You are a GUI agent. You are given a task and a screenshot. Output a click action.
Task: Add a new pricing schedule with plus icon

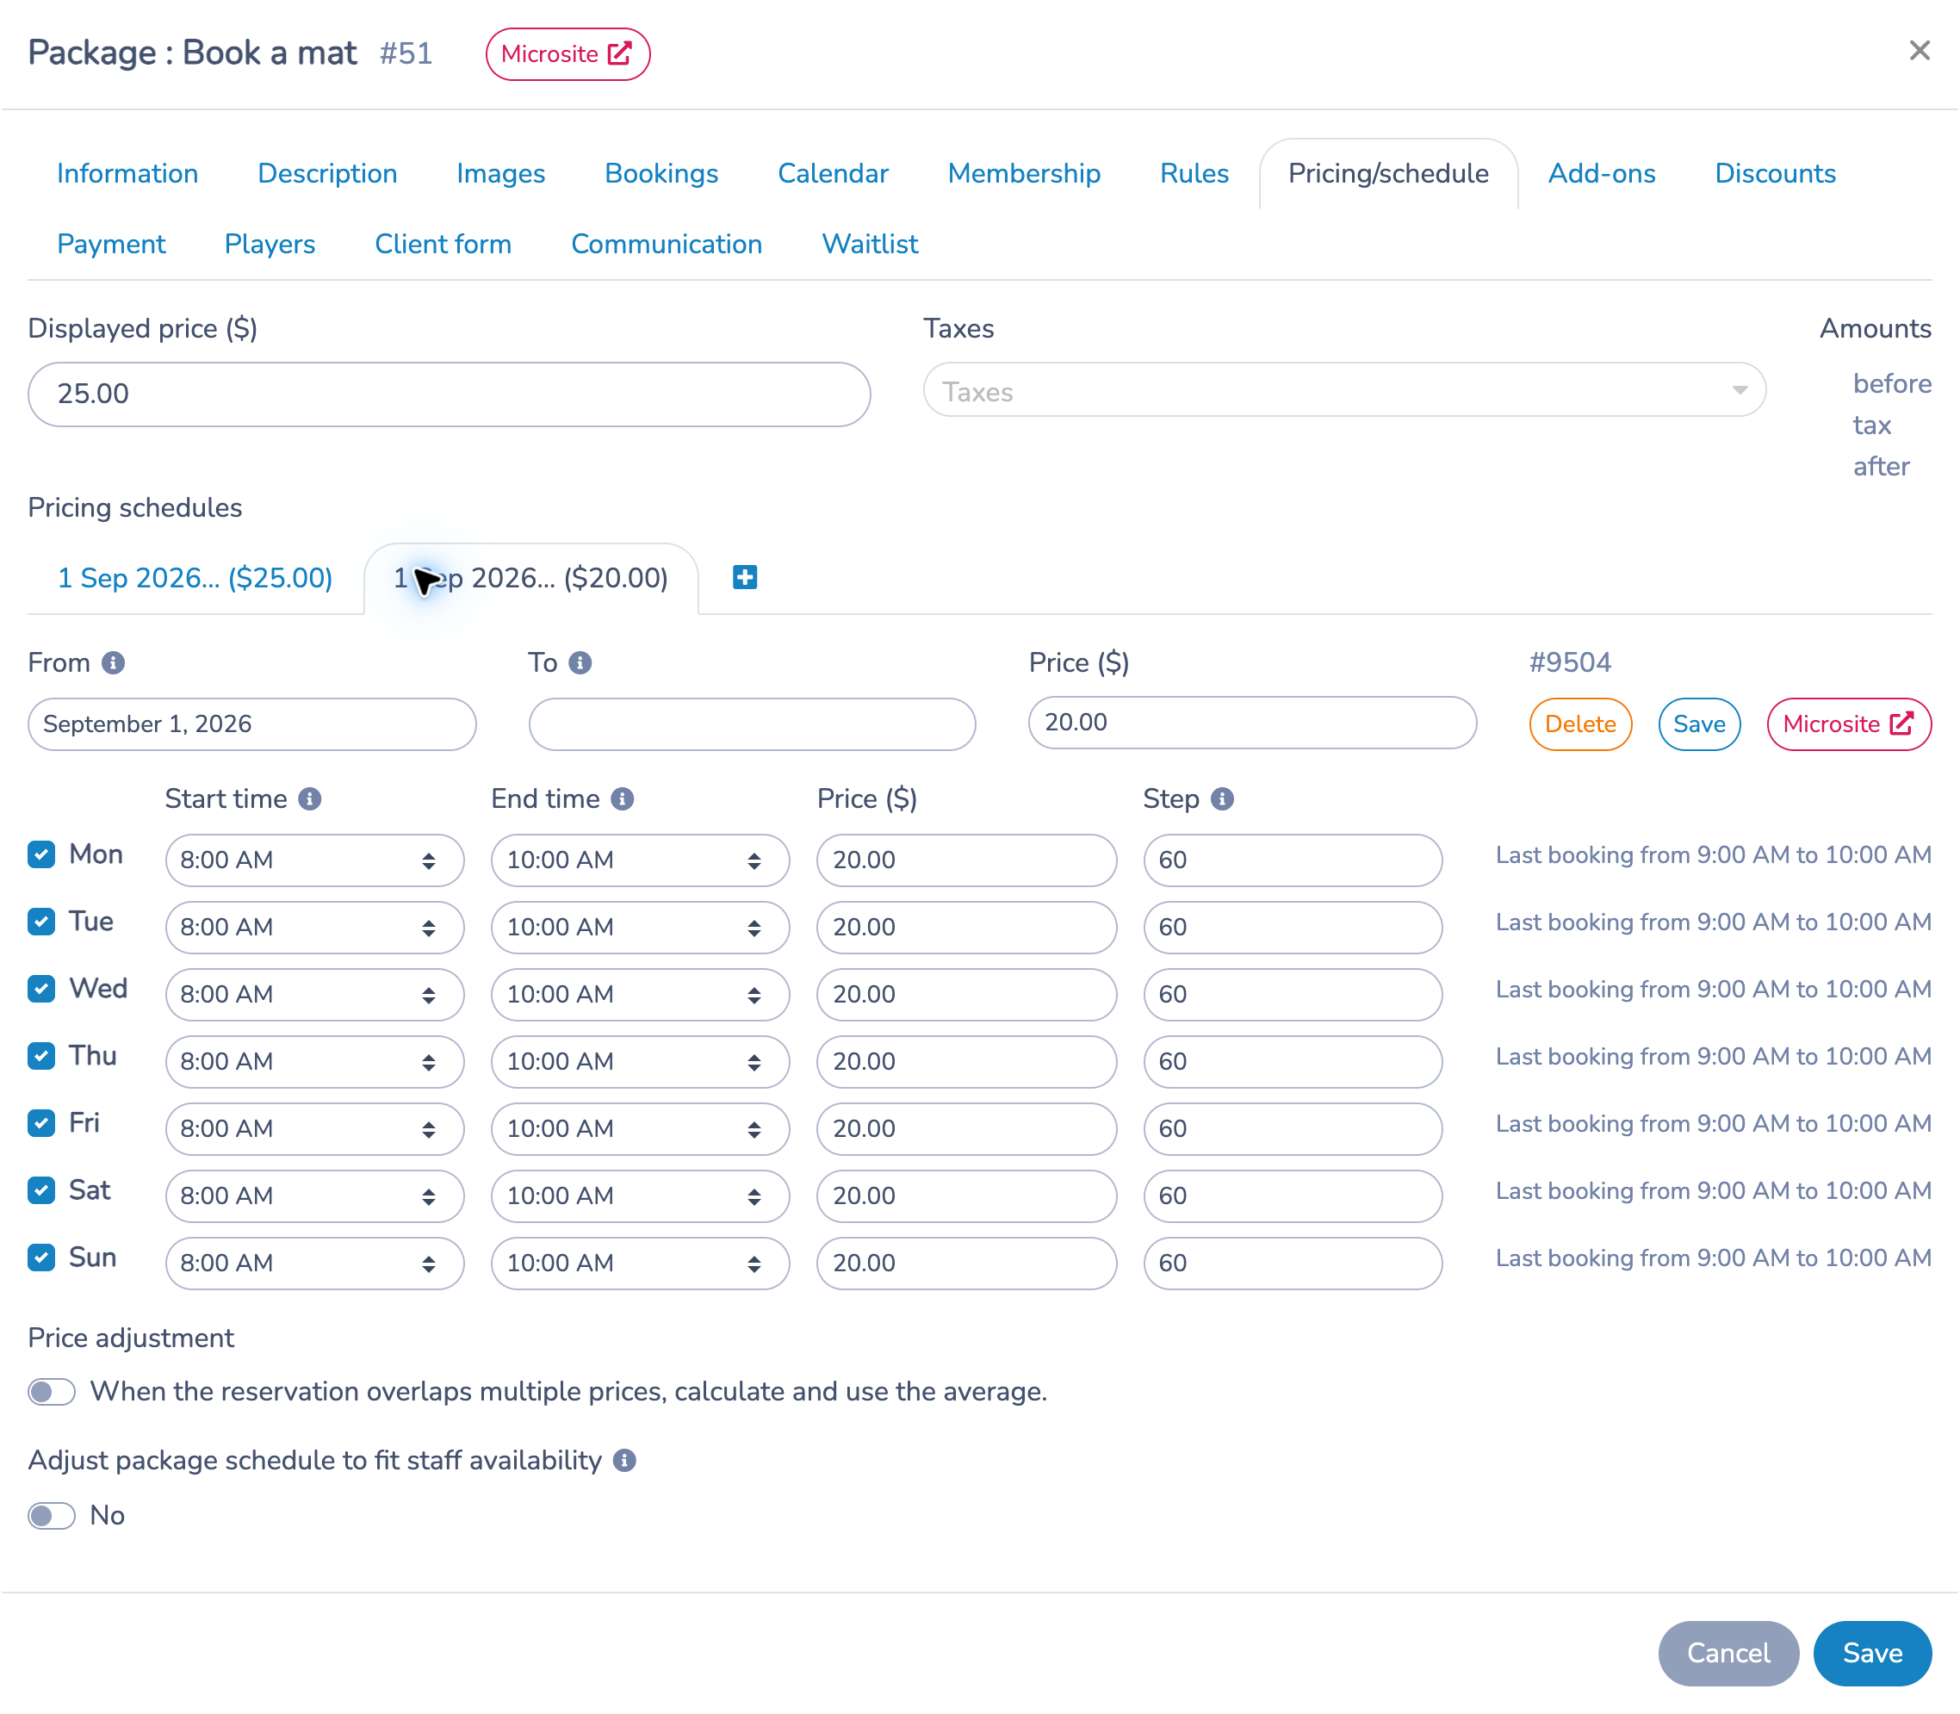[745, 577]
